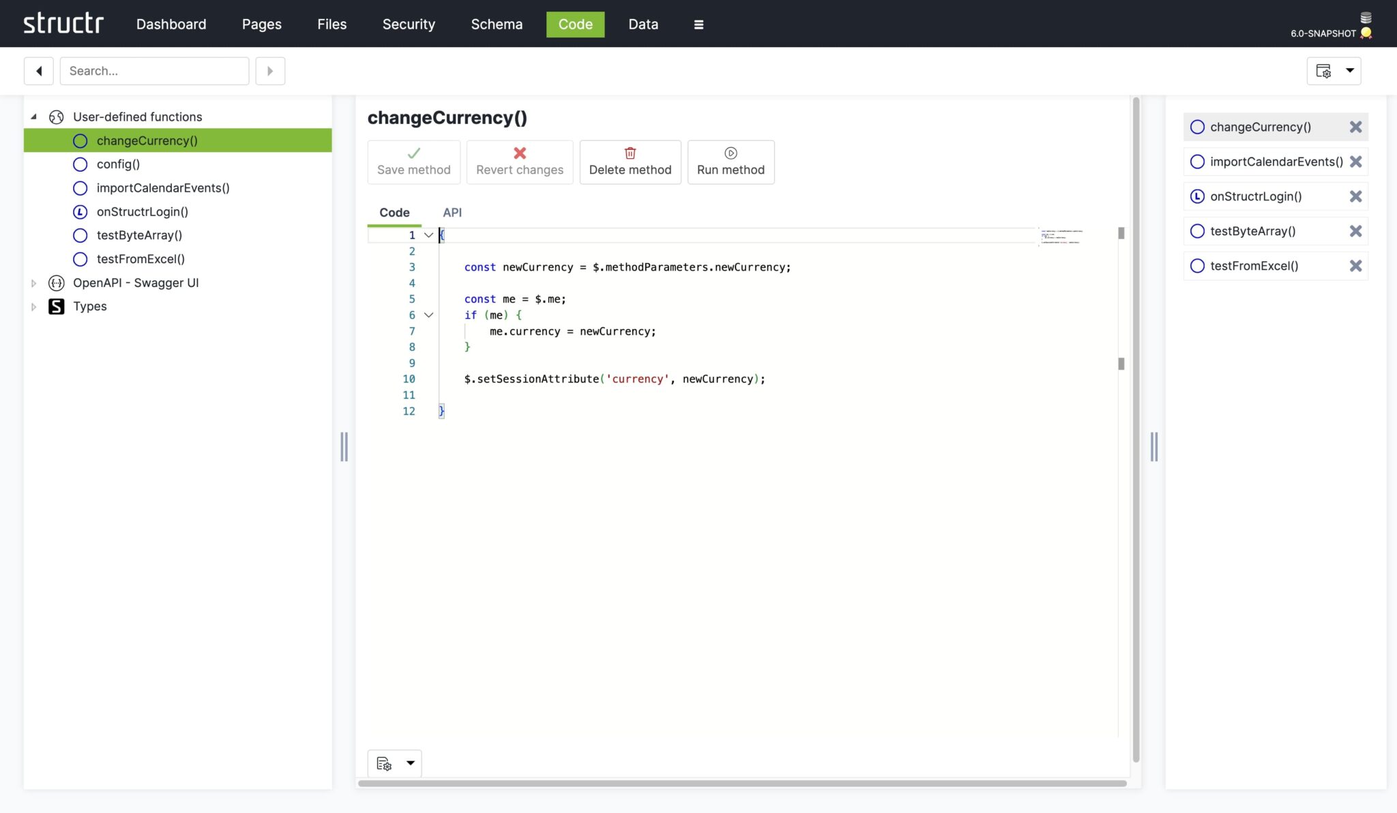Screen dimensions: 1397x813
Task: Open the User-defined functions category icon
Action: pyautogui.click(x=56, y=117)
